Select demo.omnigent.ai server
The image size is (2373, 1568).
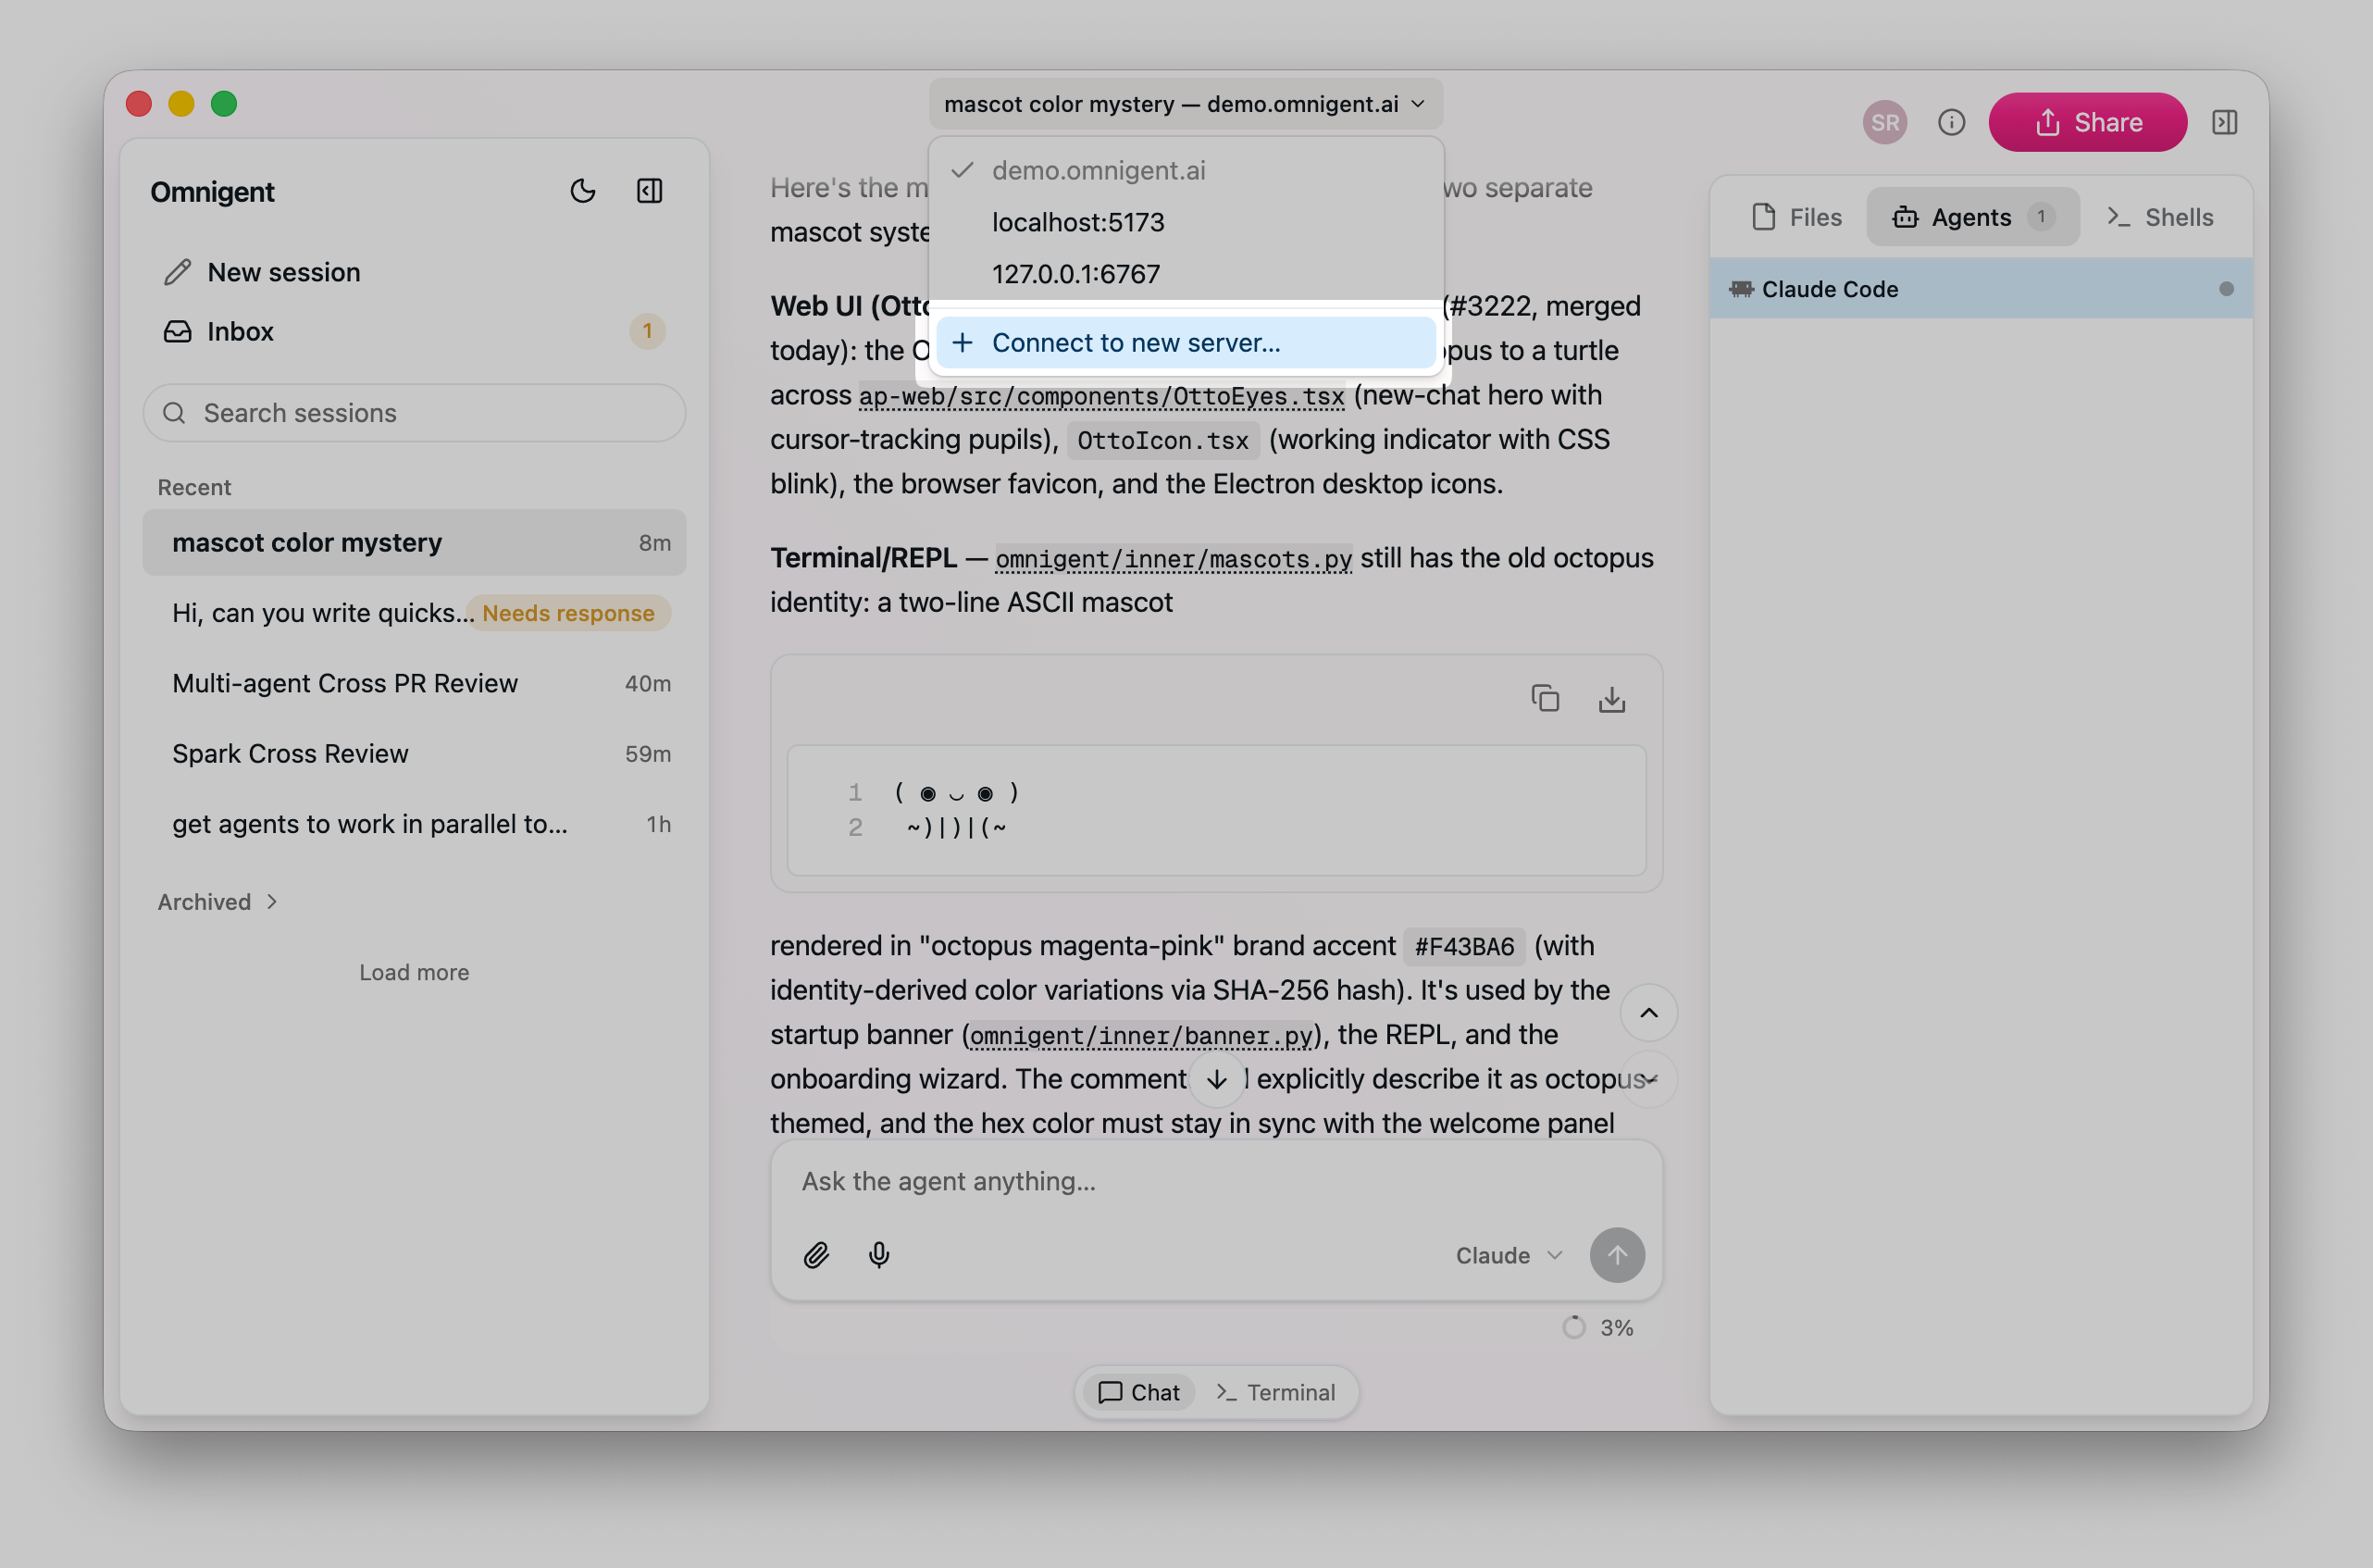tap(1186, 170)
